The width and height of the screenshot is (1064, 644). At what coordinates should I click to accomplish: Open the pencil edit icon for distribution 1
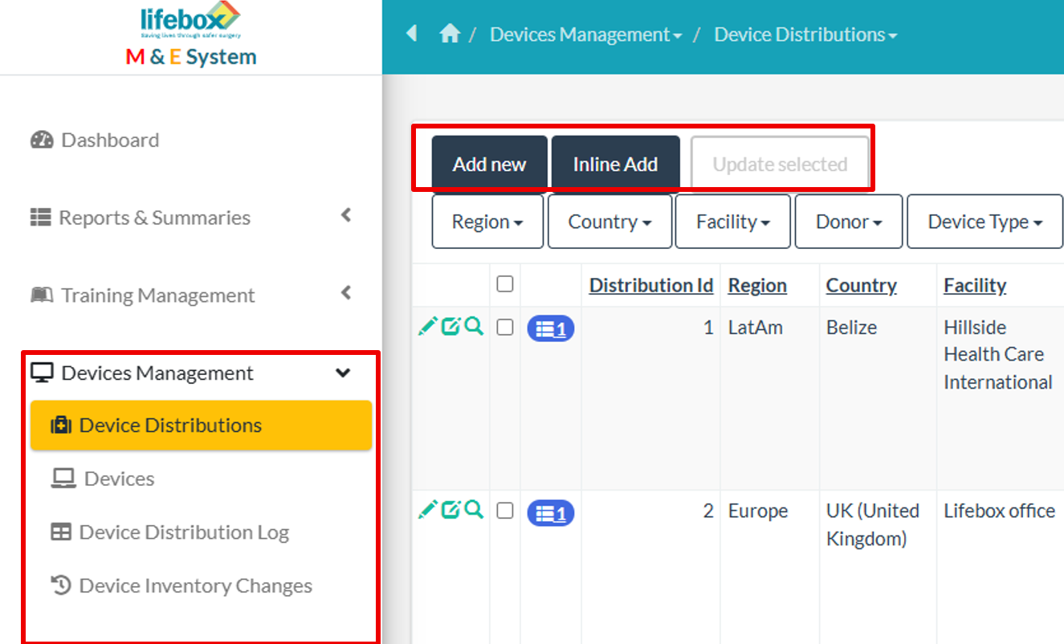pyautogui.click(x=428, y=327)
